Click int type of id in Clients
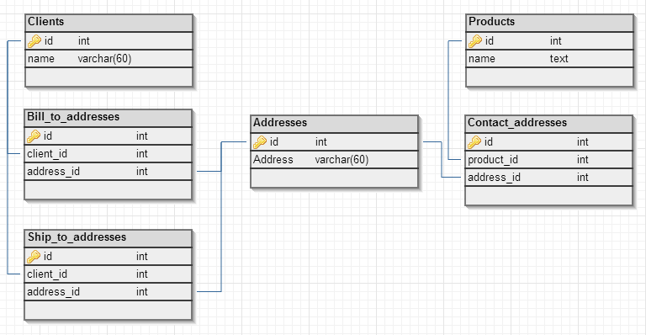This screenshot has height=335, width=646. (x=83, y=40)
